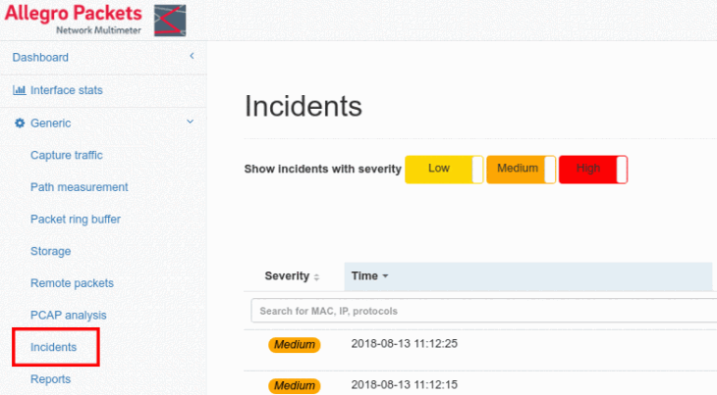Collapse the Generic section arrow
The height and width of the screenshot is (395, 717).
tap(191, 123)
